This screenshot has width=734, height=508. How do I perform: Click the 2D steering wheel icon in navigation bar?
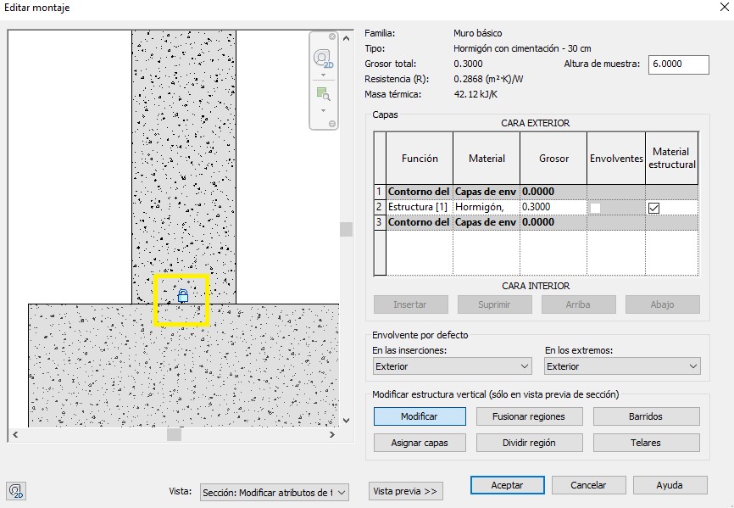click(323, 58)
